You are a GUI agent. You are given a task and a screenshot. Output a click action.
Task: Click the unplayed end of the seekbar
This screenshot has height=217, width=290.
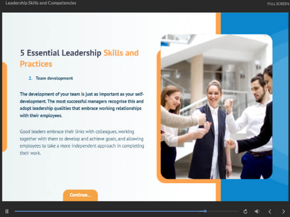click(236, 211)
